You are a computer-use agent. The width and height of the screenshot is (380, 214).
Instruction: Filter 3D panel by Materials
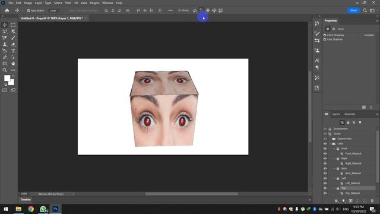click(354, 122)
